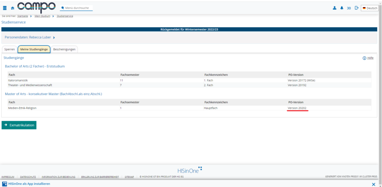
Task: Click the HISinOne app install icon
Action: (x=4, y=184)
